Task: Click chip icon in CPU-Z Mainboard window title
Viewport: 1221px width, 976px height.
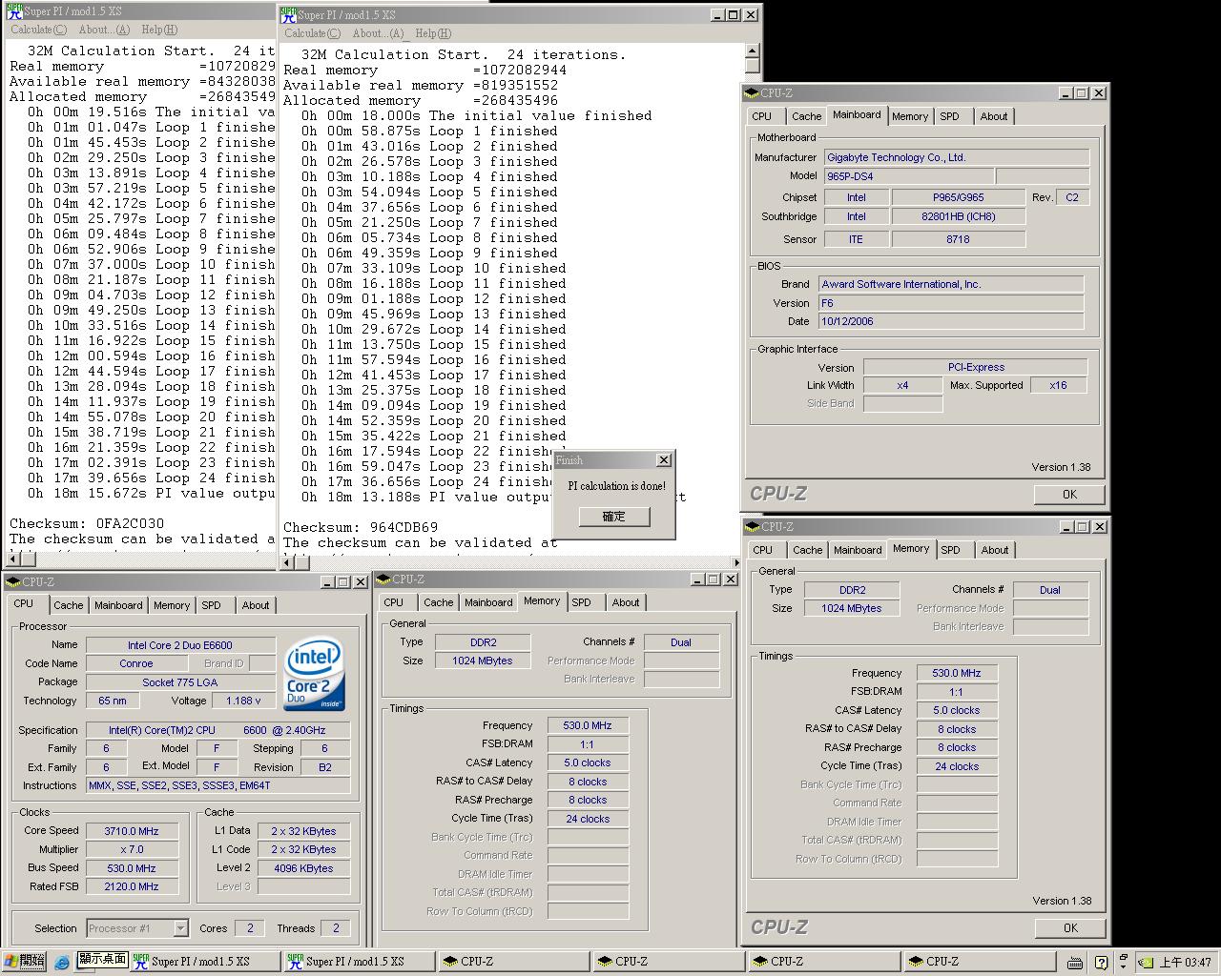Action: point(752,93)
